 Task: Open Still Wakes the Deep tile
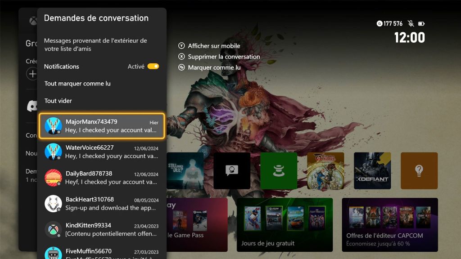[x=185, y=170]
